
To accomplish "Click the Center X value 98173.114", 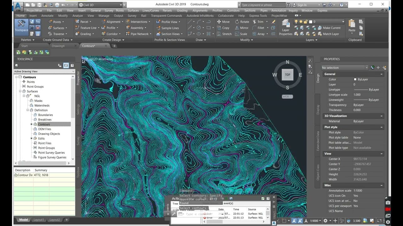I will tap(360, 159).
